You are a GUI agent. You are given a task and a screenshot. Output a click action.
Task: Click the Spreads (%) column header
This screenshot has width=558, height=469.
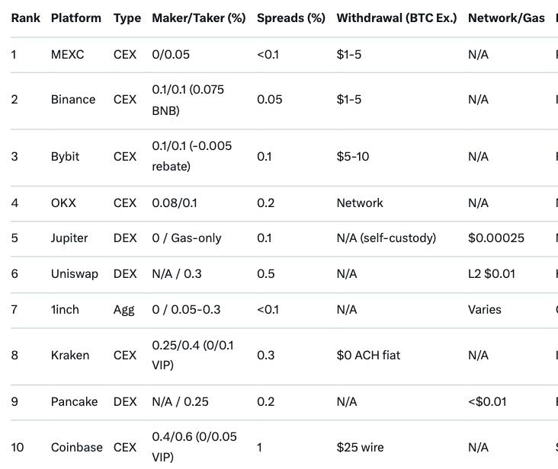coord(291,18)
